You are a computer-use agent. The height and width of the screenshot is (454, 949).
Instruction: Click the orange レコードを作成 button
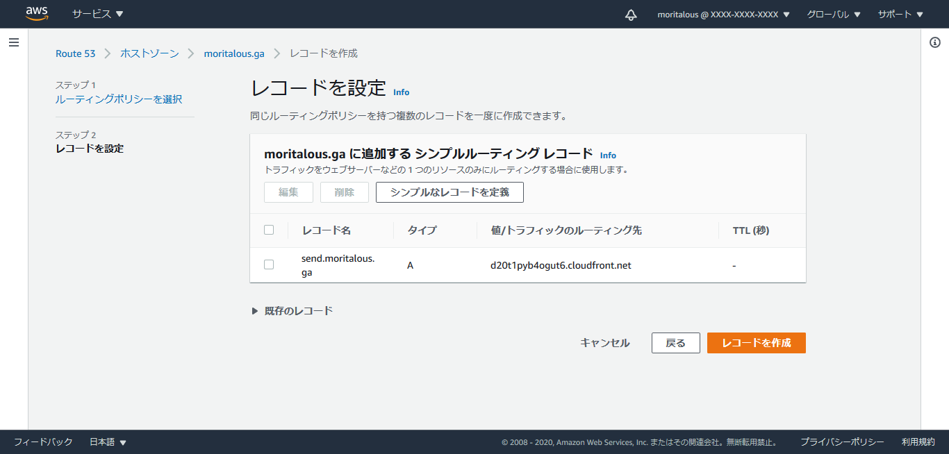click(757, 343)
